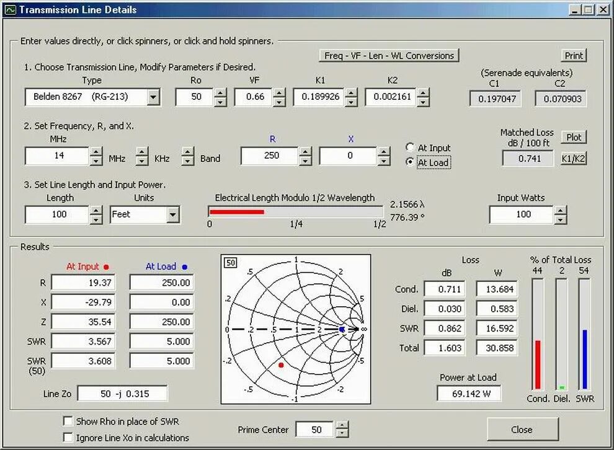This screenshot has width=614, height=450.
Task: Click the Electrical Length progress bar
Action: click(x=296, y=212)
